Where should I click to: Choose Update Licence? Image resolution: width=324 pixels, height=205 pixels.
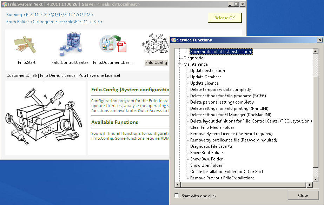point(204,83)
